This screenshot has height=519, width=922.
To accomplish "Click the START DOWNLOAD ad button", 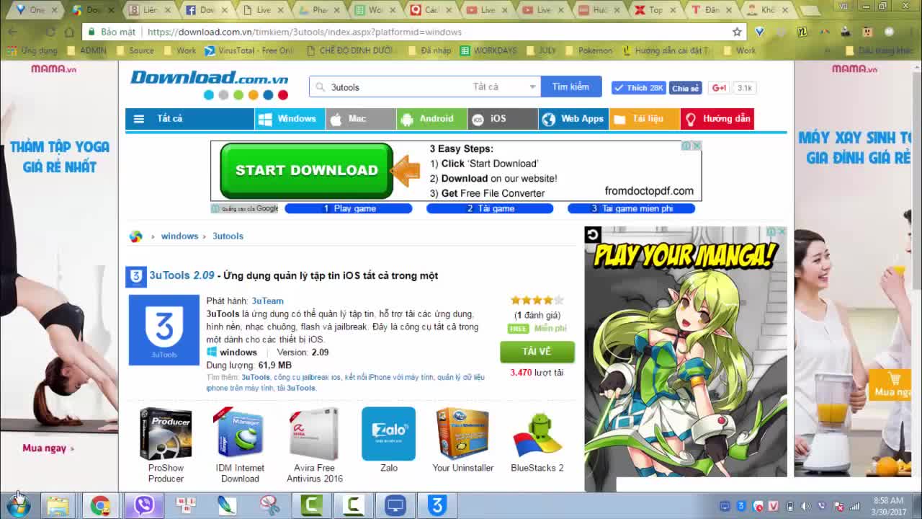I will (x=306, y=171).
